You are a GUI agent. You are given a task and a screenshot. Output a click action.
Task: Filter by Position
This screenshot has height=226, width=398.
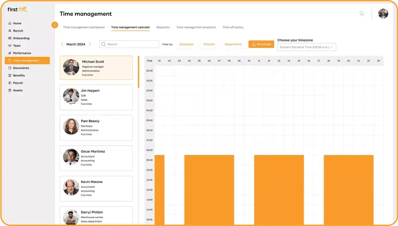pos(209,44)
